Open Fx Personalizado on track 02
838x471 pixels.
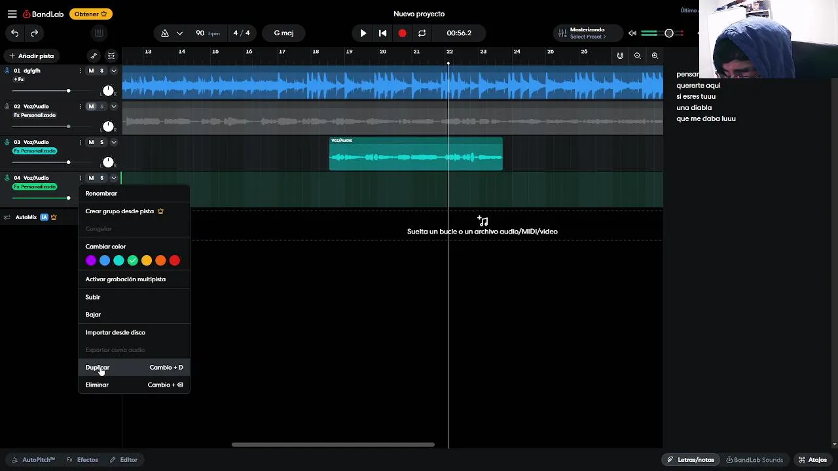coord(35,115)
